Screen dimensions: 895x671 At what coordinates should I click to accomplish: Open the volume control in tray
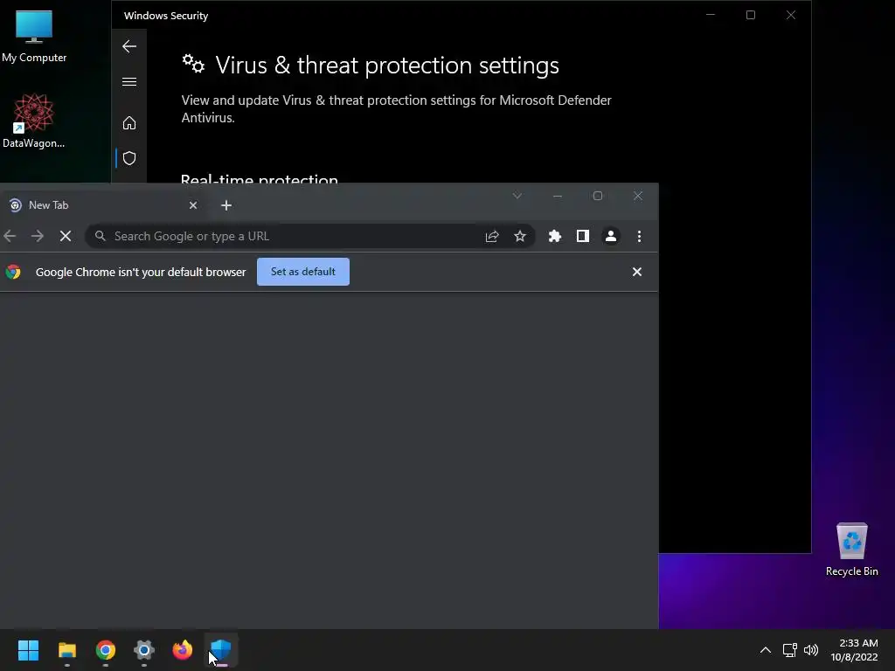[811, 650]
